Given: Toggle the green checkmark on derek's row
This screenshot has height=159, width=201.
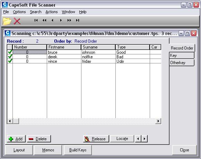Looking at the screenshot, I should [x=10, y=56].
